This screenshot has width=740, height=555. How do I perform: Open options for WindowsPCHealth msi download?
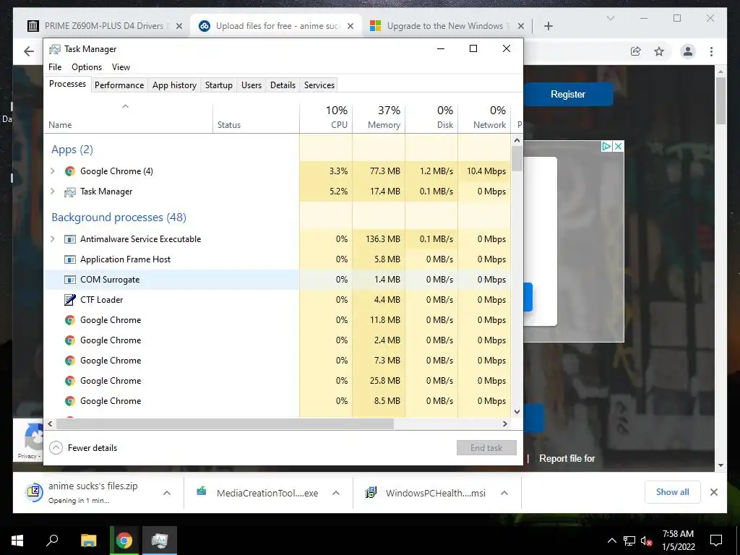pyautogui.click(x=504, y=493)
